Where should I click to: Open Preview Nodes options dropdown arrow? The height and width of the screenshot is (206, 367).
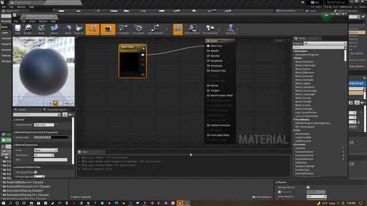(219, 29)
